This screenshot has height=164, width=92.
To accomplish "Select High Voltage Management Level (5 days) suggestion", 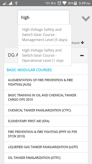I will click(x=45, y=35).
